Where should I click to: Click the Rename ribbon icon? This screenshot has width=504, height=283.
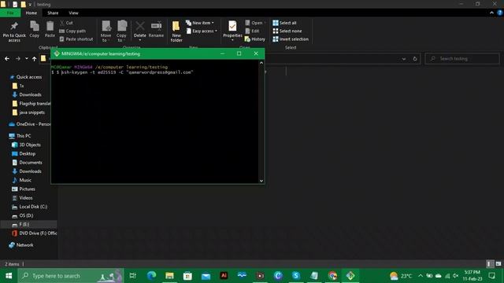tap(156, 30)
